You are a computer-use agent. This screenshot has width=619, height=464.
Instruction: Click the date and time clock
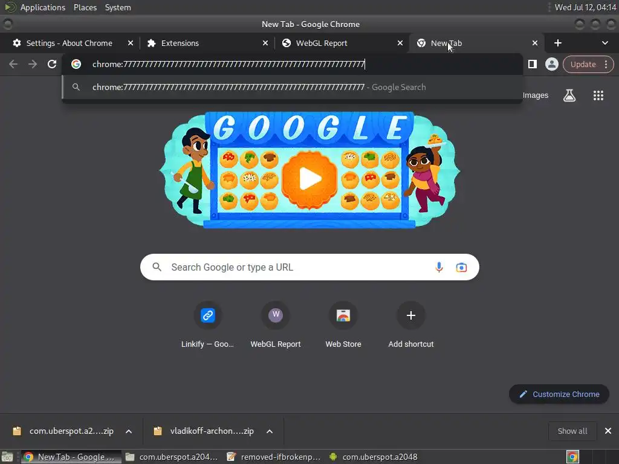pyautogui.click(x=585, y=7)
